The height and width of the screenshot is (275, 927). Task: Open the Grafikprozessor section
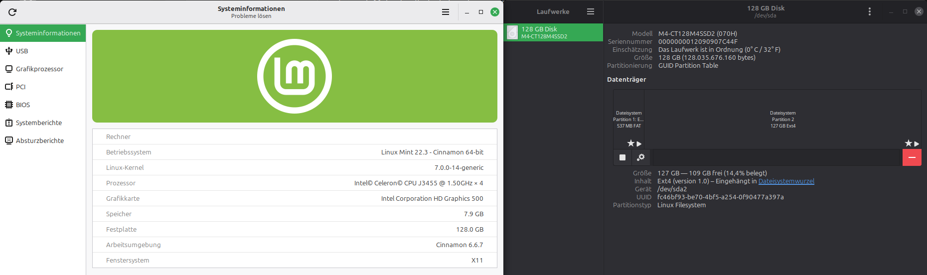(43, 69)
